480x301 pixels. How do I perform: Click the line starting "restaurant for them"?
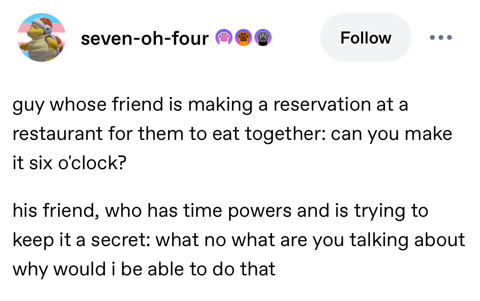232,133
